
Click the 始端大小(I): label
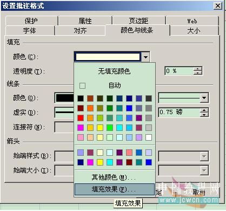[x=32, y=170]
